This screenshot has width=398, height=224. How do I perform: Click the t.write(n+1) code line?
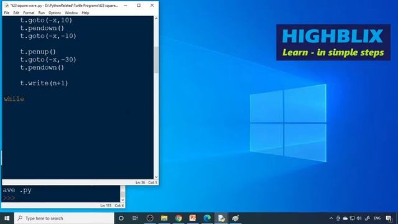[44, 83]
